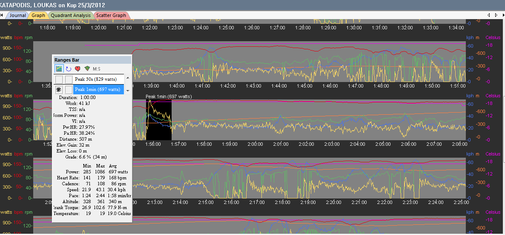Screen dimensions: 505x235
Task: Tick the second checkbox beside Peak 1min
Action: pyautogui.click(x=68, y=90)
